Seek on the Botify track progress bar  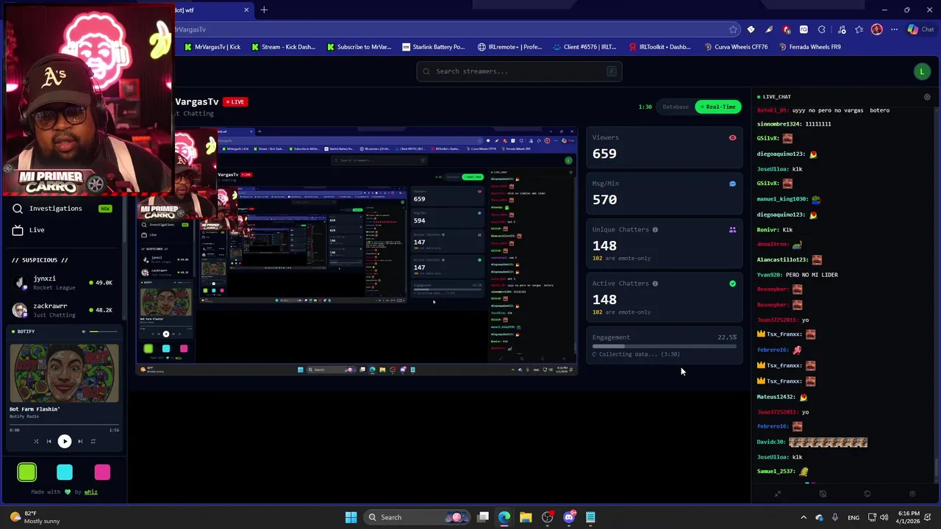tap(64, 424)
